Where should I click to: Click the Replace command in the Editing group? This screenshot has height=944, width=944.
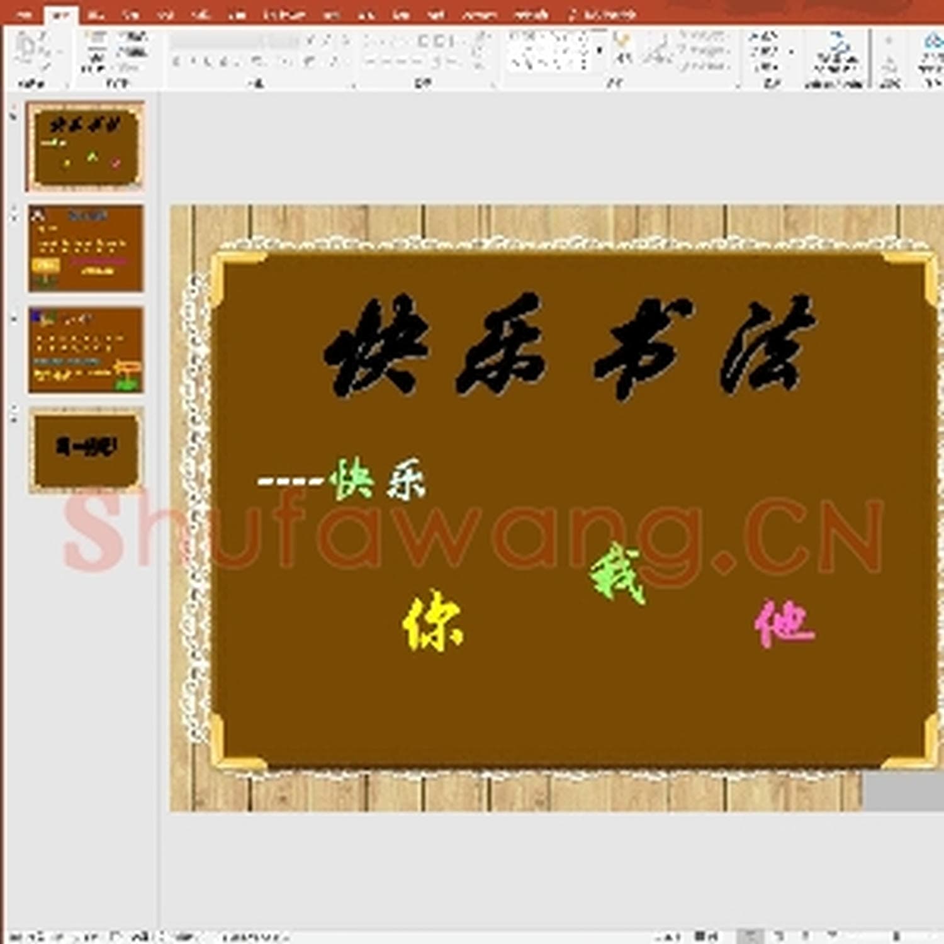763,52
